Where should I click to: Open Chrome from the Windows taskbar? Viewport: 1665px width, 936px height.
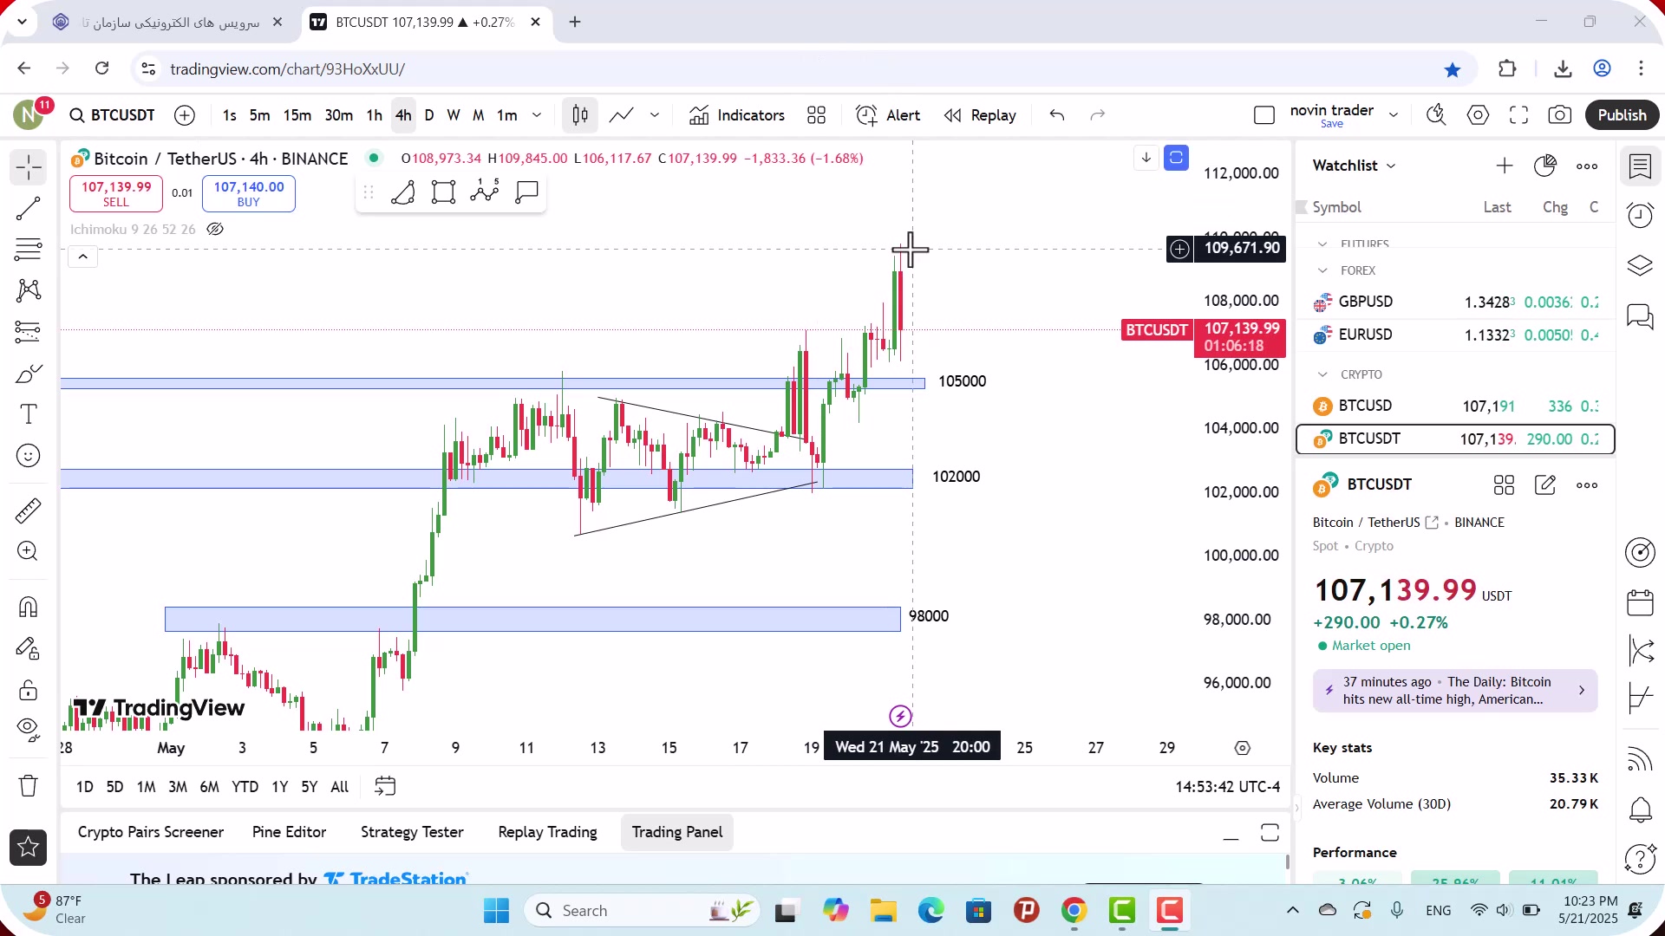pos(1074,911)
